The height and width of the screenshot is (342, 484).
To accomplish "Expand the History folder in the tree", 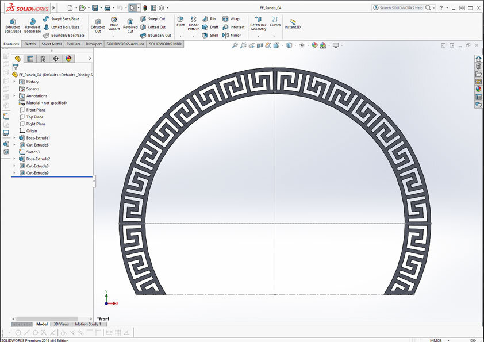I will click(x=14, y=82).
